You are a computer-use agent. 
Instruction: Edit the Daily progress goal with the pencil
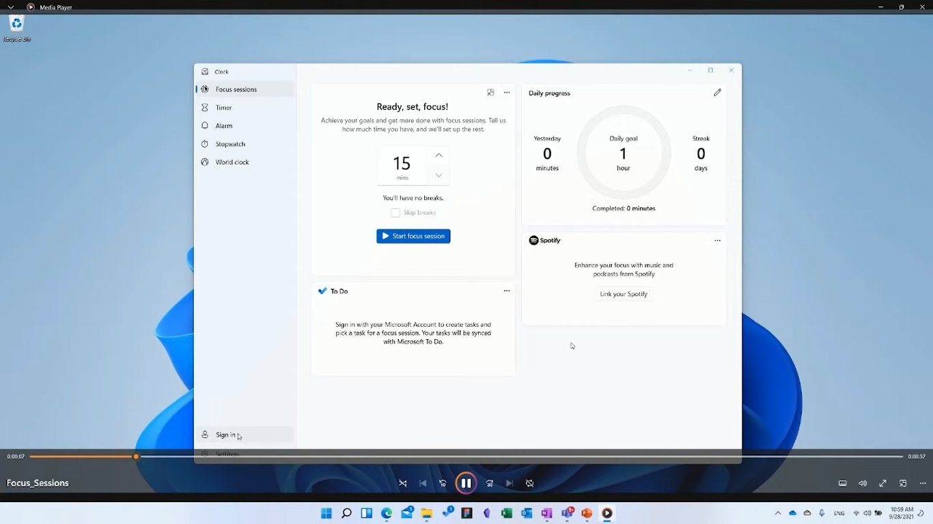[717, 92]
